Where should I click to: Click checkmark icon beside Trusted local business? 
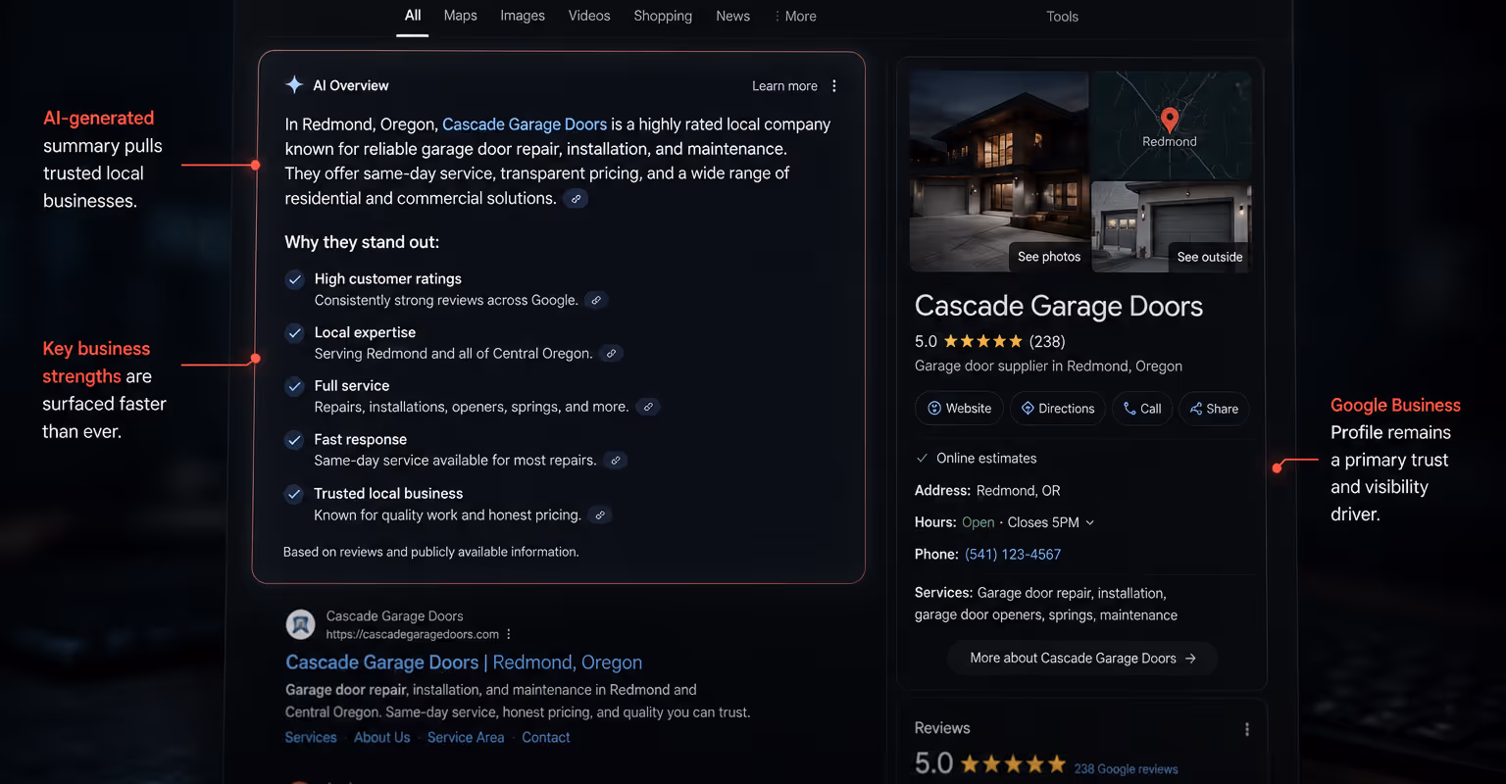pyautogui.click(x=294, y=494)
